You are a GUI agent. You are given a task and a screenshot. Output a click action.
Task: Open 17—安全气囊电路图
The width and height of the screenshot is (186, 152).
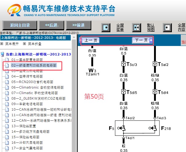[x=27, y=148]
